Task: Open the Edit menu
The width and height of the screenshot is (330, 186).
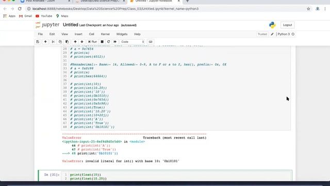Action: pyautogui.click(x=52, y=34)
